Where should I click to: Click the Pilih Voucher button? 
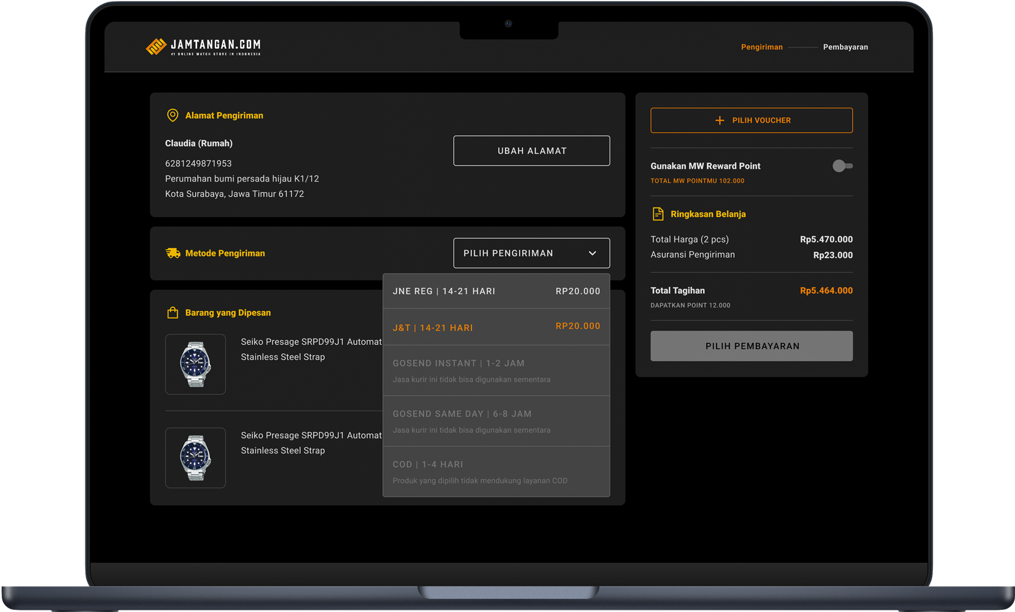(x=751, y=120)
